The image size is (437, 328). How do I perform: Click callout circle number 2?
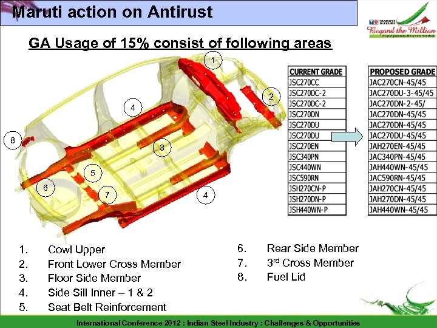271,97
